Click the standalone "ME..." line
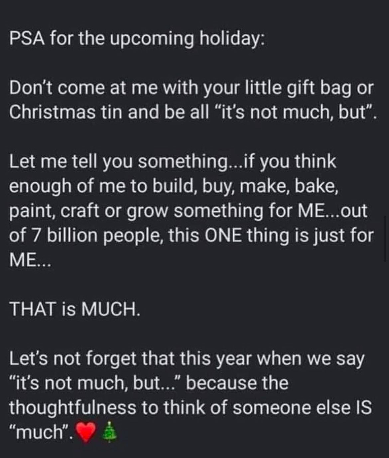The width and height of the screenshot is (389, 458). tap(30, 260)
